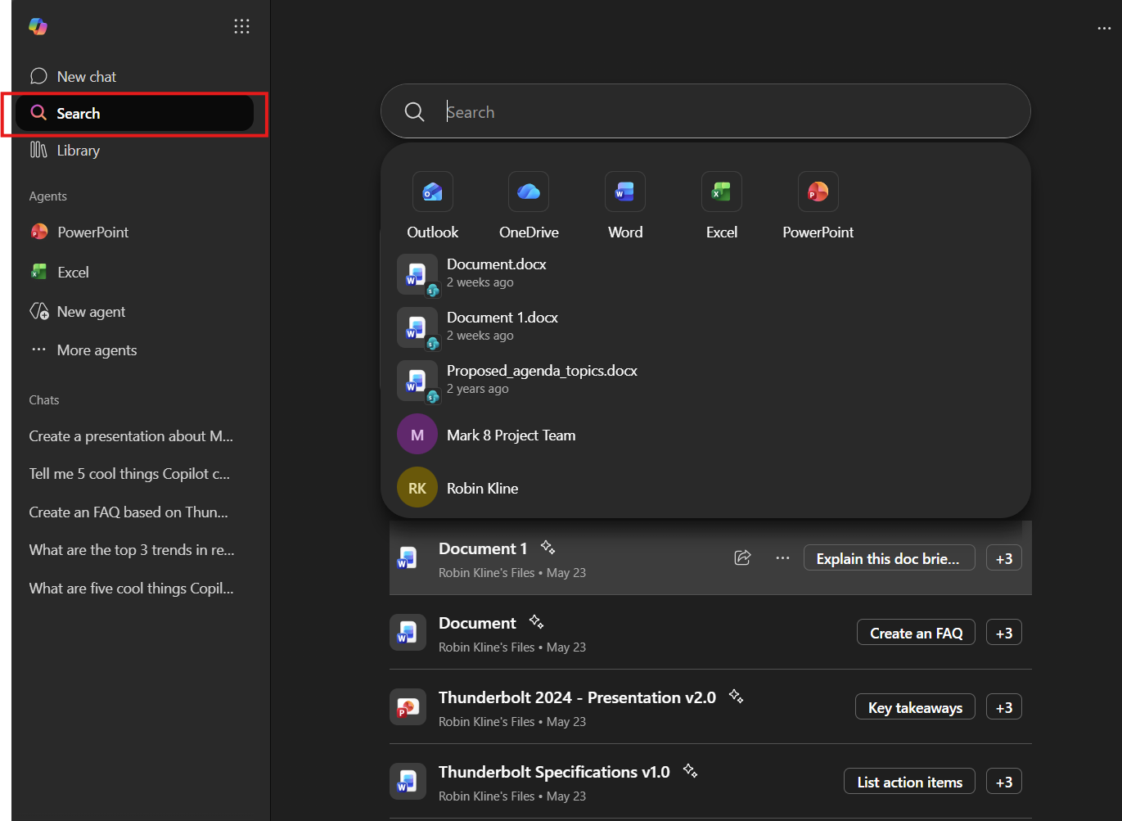Click Copilot sparkle icon next to Document 1
Viewport: 1122px width, 821px height.
point(547,547)
